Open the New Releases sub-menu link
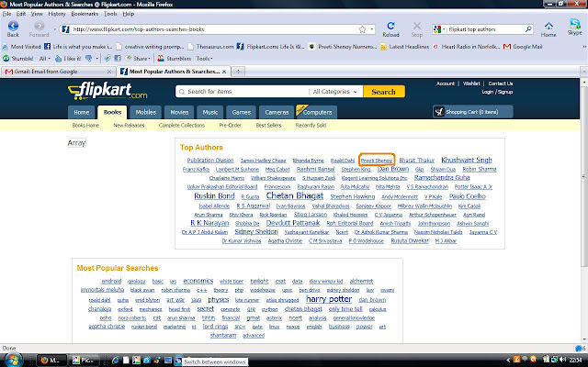Viewport: 588px width, 367px height. pos(129,126)
